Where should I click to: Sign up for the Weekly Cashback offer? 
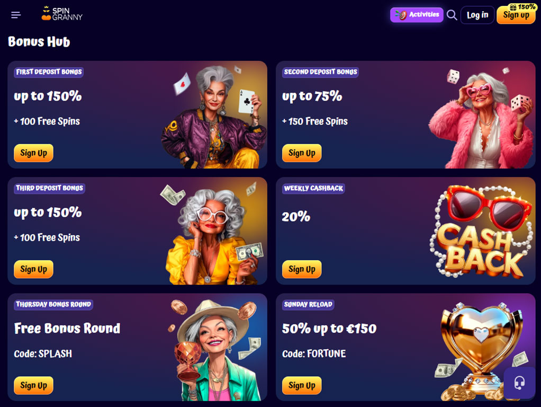point(302,269)
